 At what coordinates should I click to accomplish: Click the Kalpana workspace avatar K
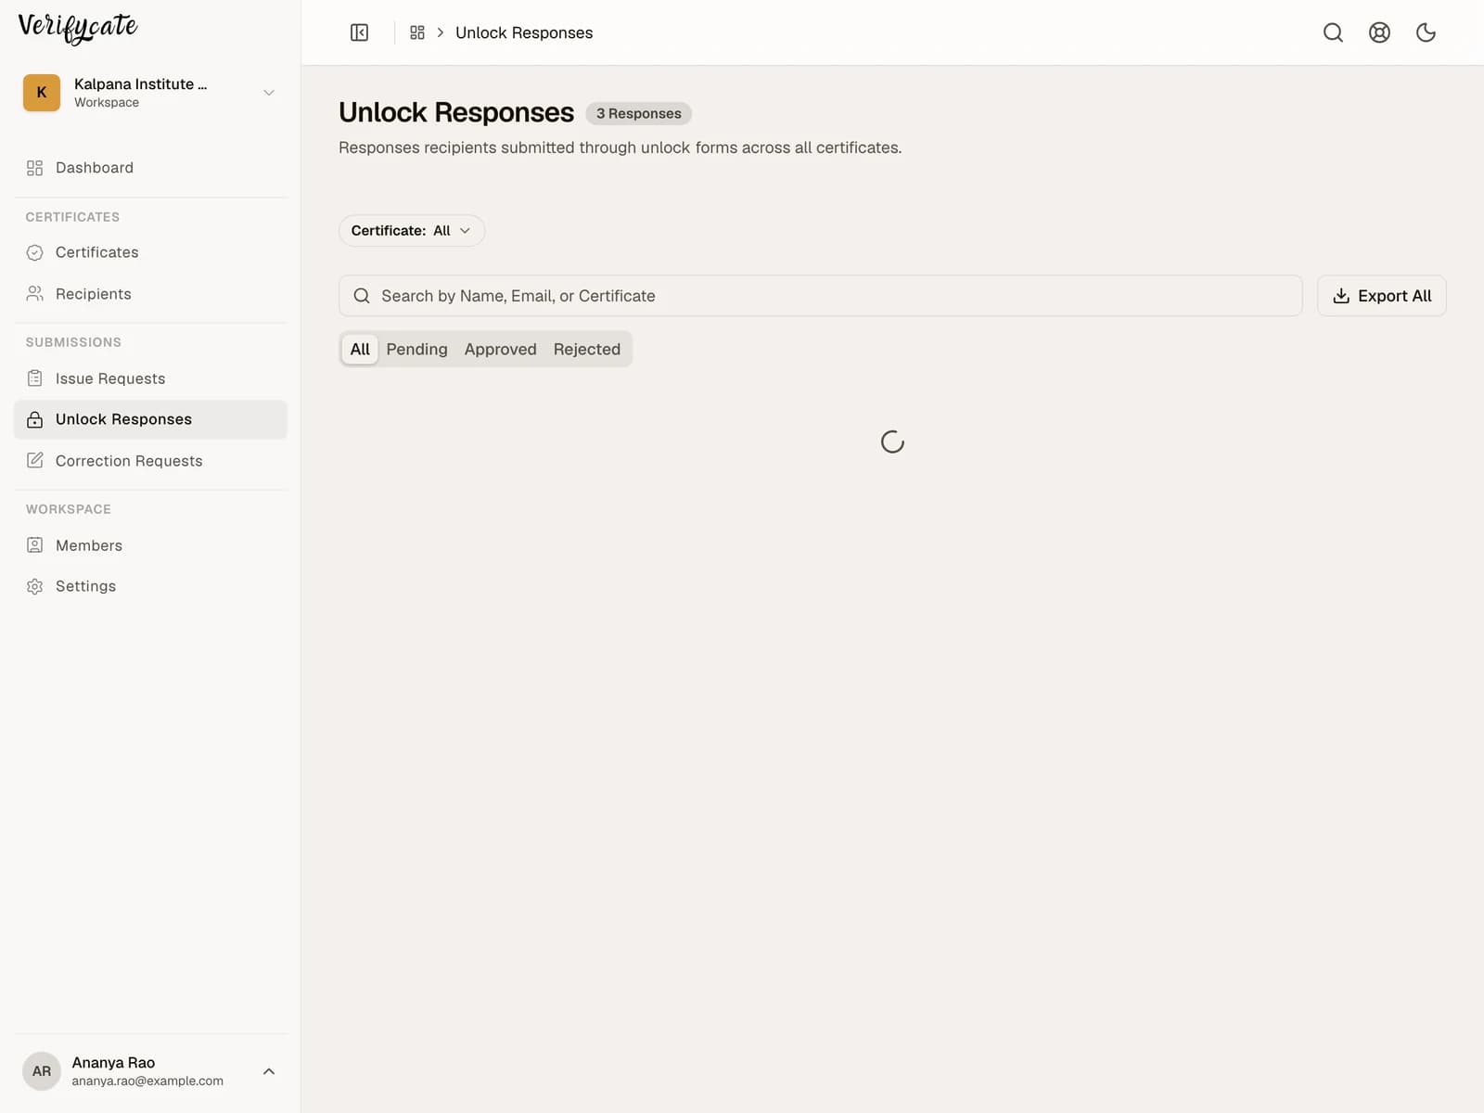(42, 93)
